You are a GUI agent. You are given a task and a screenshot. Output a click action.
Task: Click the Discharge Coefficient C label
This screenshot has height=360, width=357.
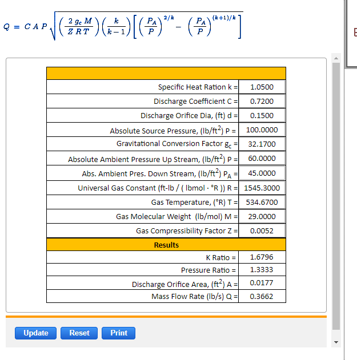[195, 101]
